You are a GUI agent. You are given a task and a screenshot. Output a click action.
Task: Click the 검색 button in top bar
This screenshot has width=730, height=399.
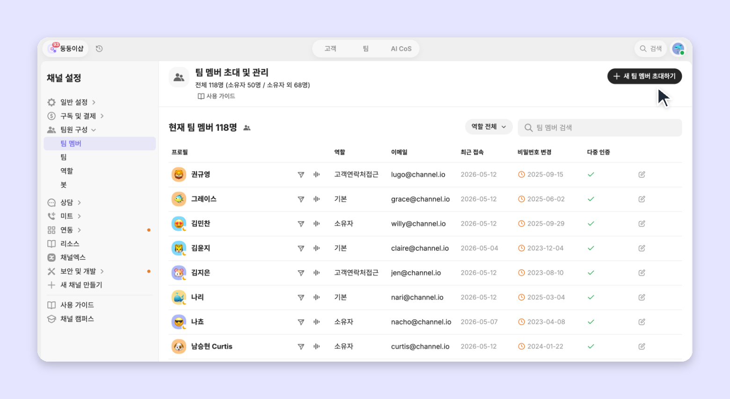650,49
